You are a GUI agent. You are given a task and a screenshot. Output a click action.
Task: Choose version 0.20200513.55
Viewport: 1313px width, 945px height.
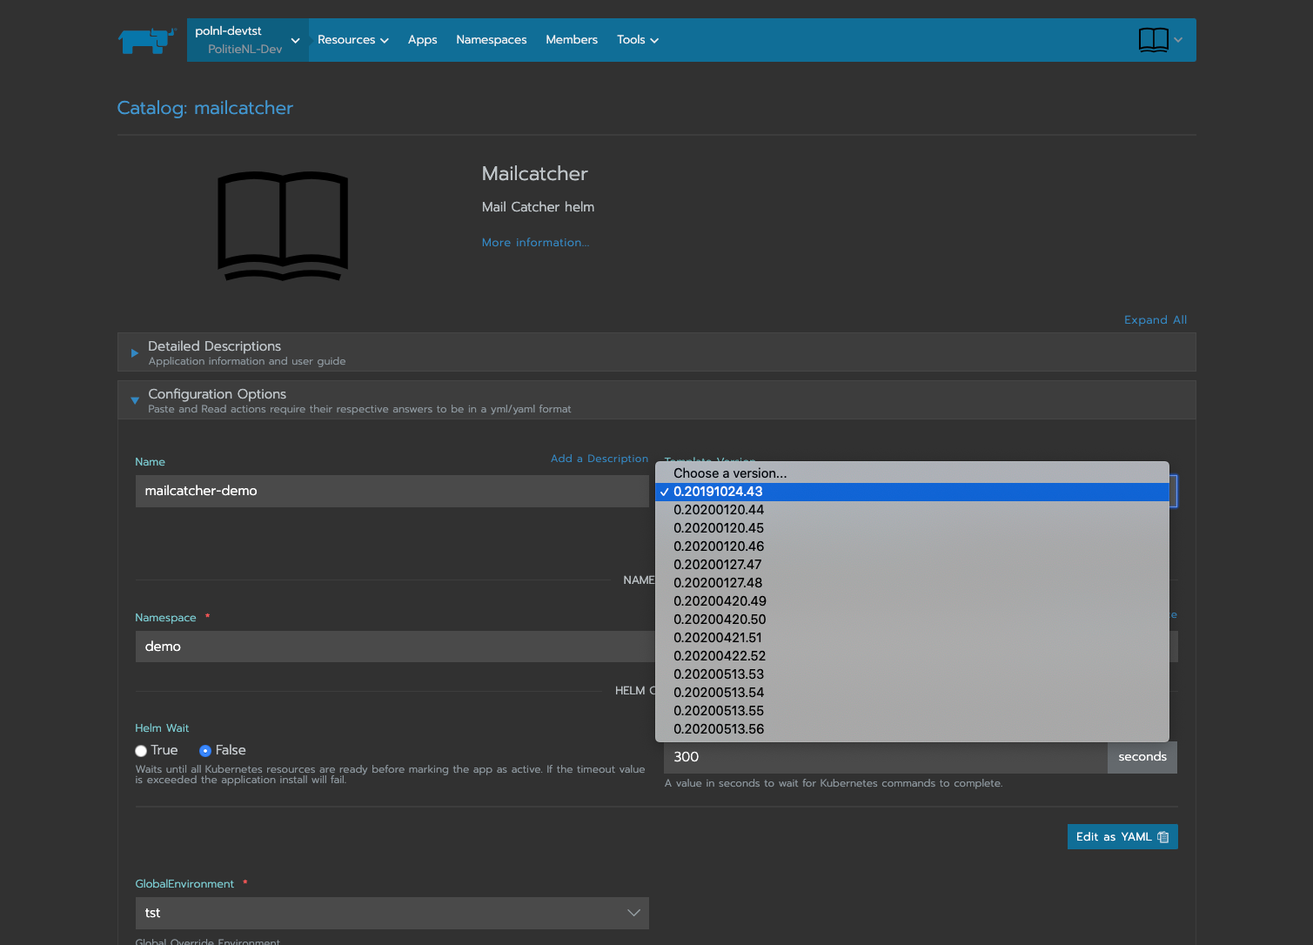coord(912,711)
